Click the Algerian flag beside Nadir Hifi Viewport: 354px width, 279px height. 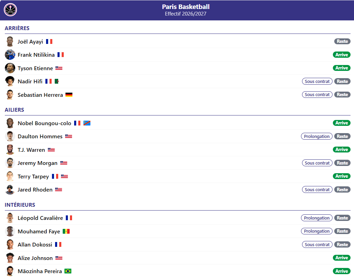[57, 81]
